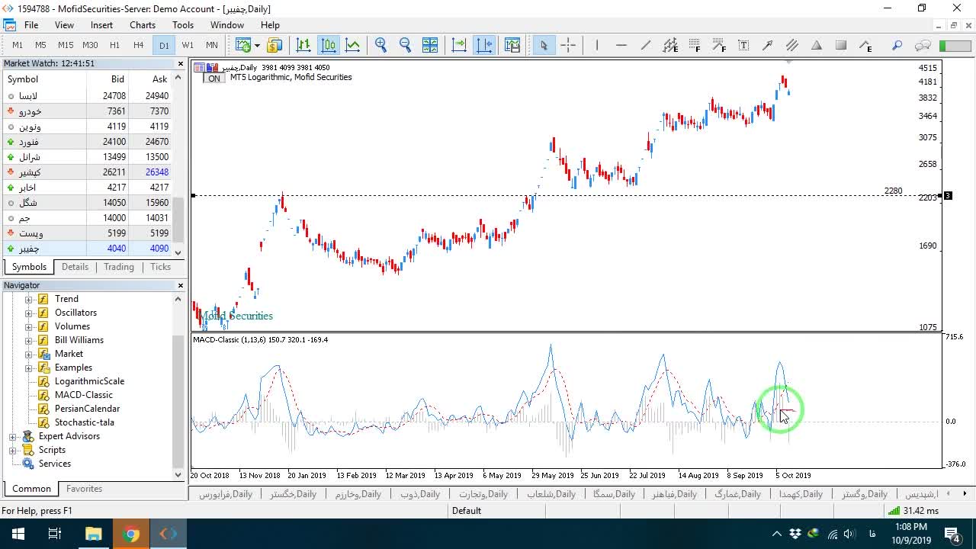Expand Expert Advisors tree node

coord(12,436)
